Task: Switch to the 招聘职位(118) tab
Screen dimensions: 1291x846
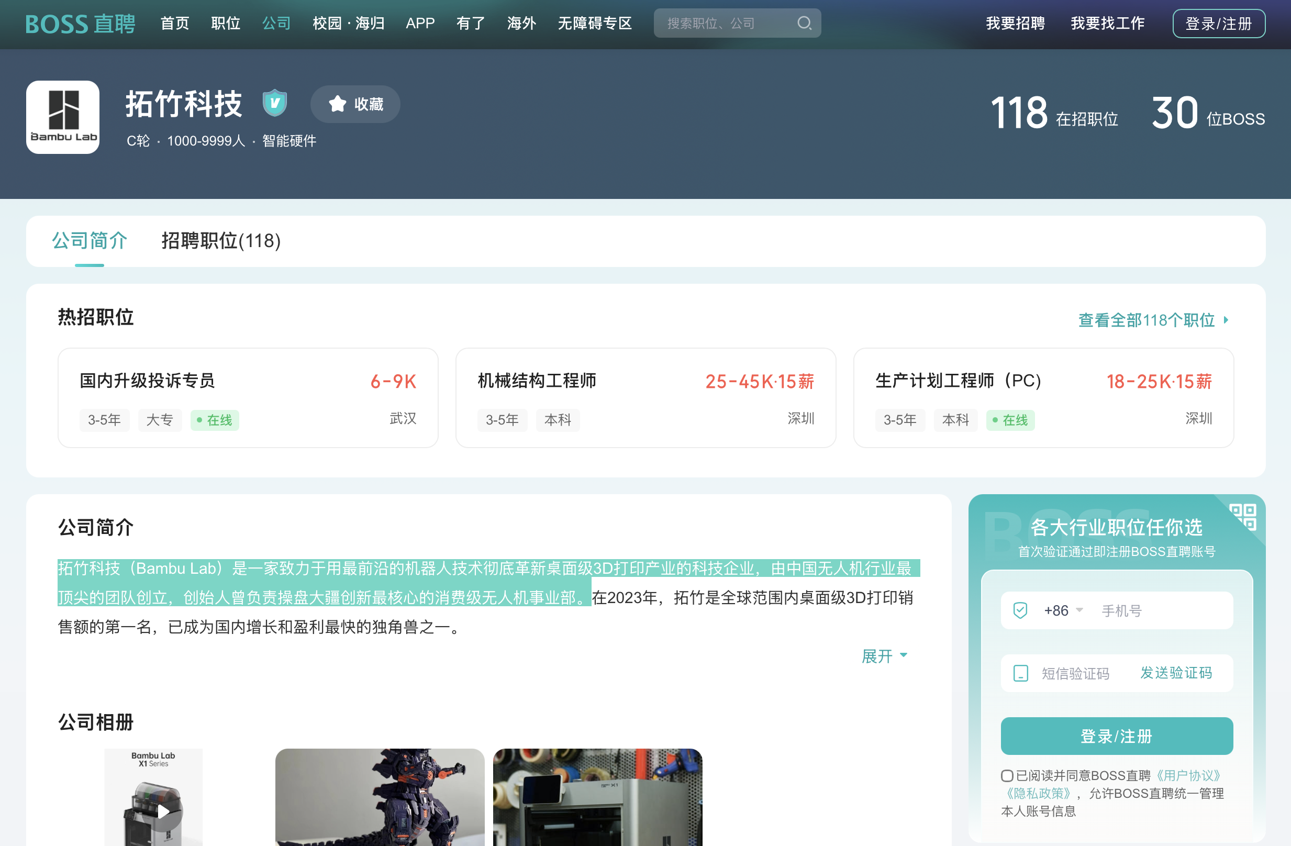Action: coord(221,241)
